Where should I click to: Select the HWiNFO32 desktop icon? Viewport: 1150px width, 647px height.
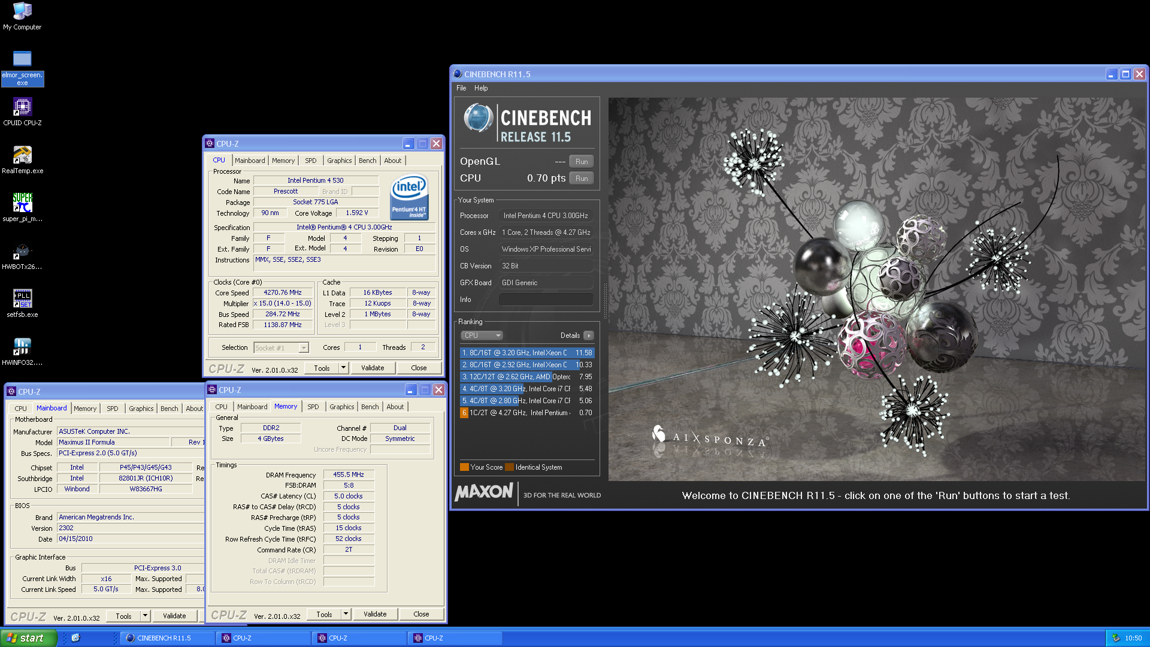point(22,351)
